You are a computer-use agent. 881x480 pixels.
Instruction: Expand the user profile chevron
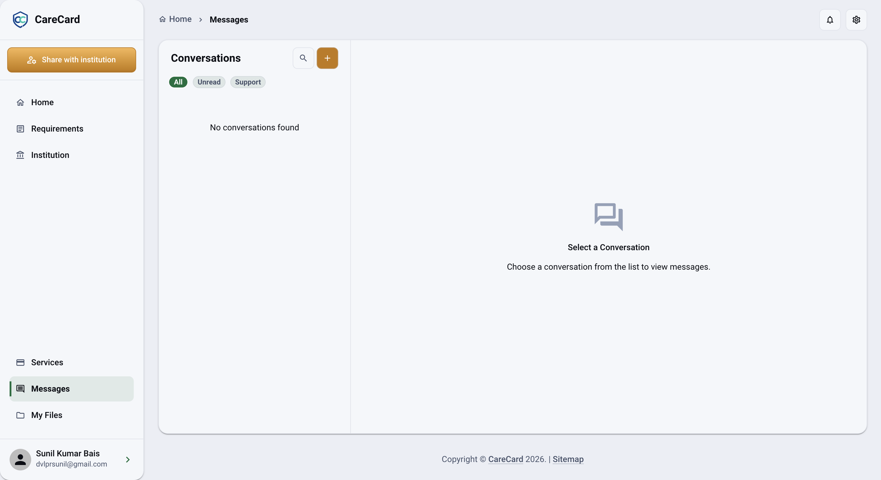pyautogui.click(x=128, y=460)
